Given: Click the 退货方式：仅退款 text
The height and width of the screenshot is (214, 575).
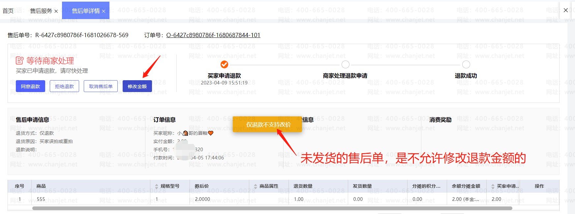Looking at the screenshot, I should [35, 133].
